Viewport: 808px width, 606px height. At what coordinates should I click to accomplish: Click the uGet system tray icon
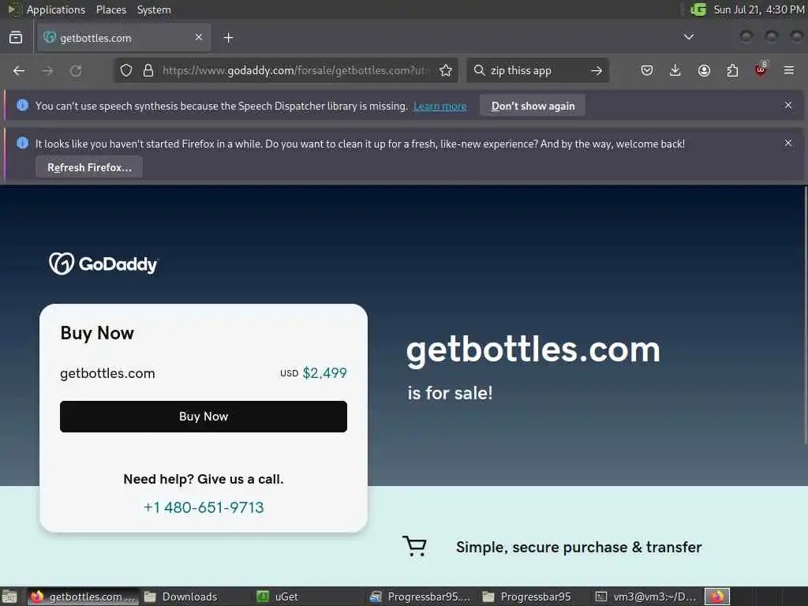tap(698, 9)
